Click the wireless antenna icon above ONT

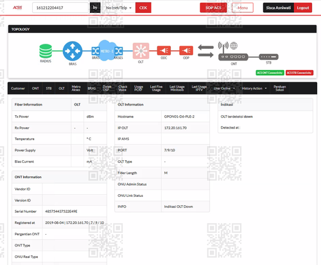[x=223, y=47]
